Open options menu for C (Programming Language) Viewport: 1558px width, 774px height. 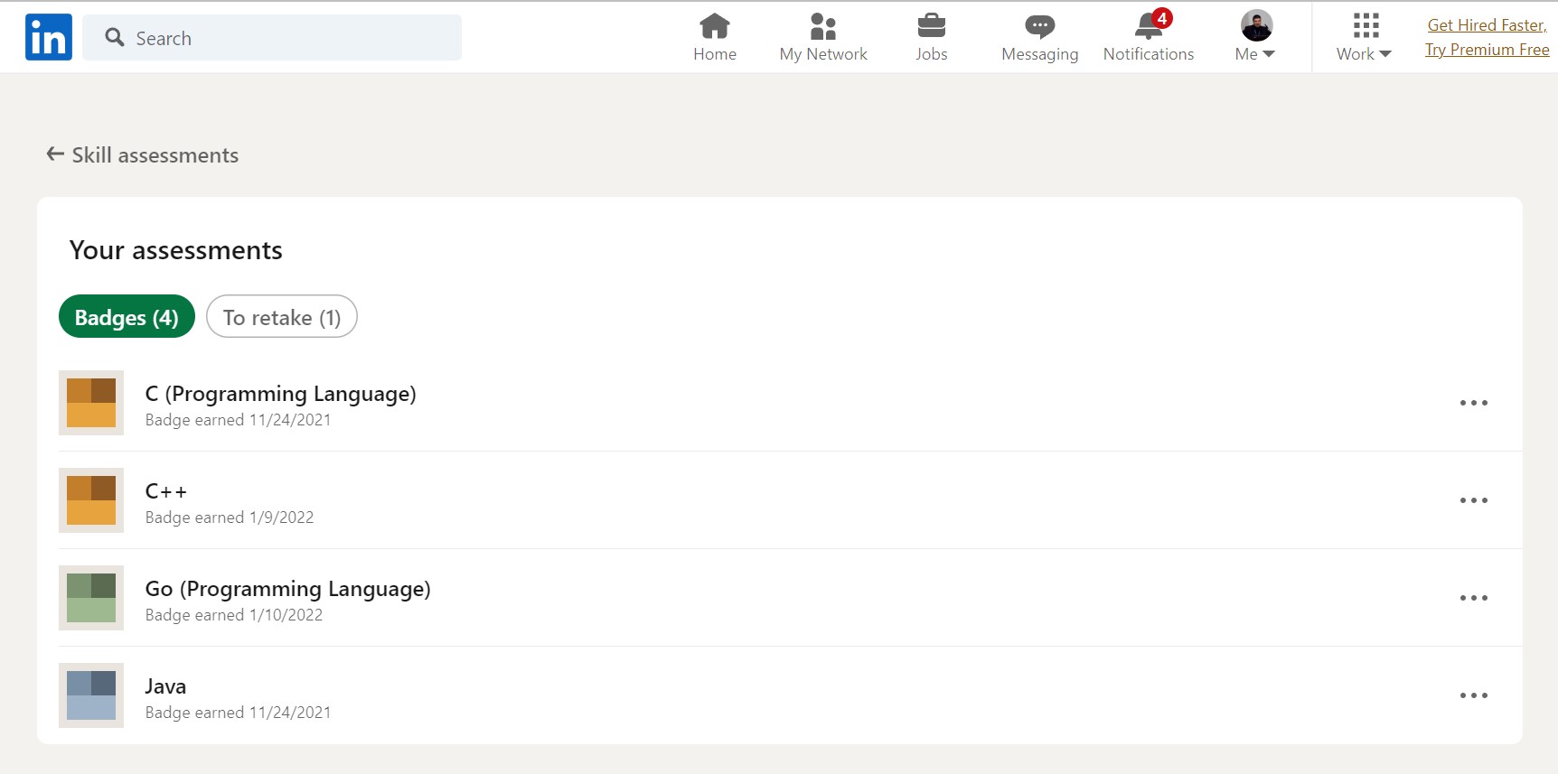click(x=1473, y=403)
